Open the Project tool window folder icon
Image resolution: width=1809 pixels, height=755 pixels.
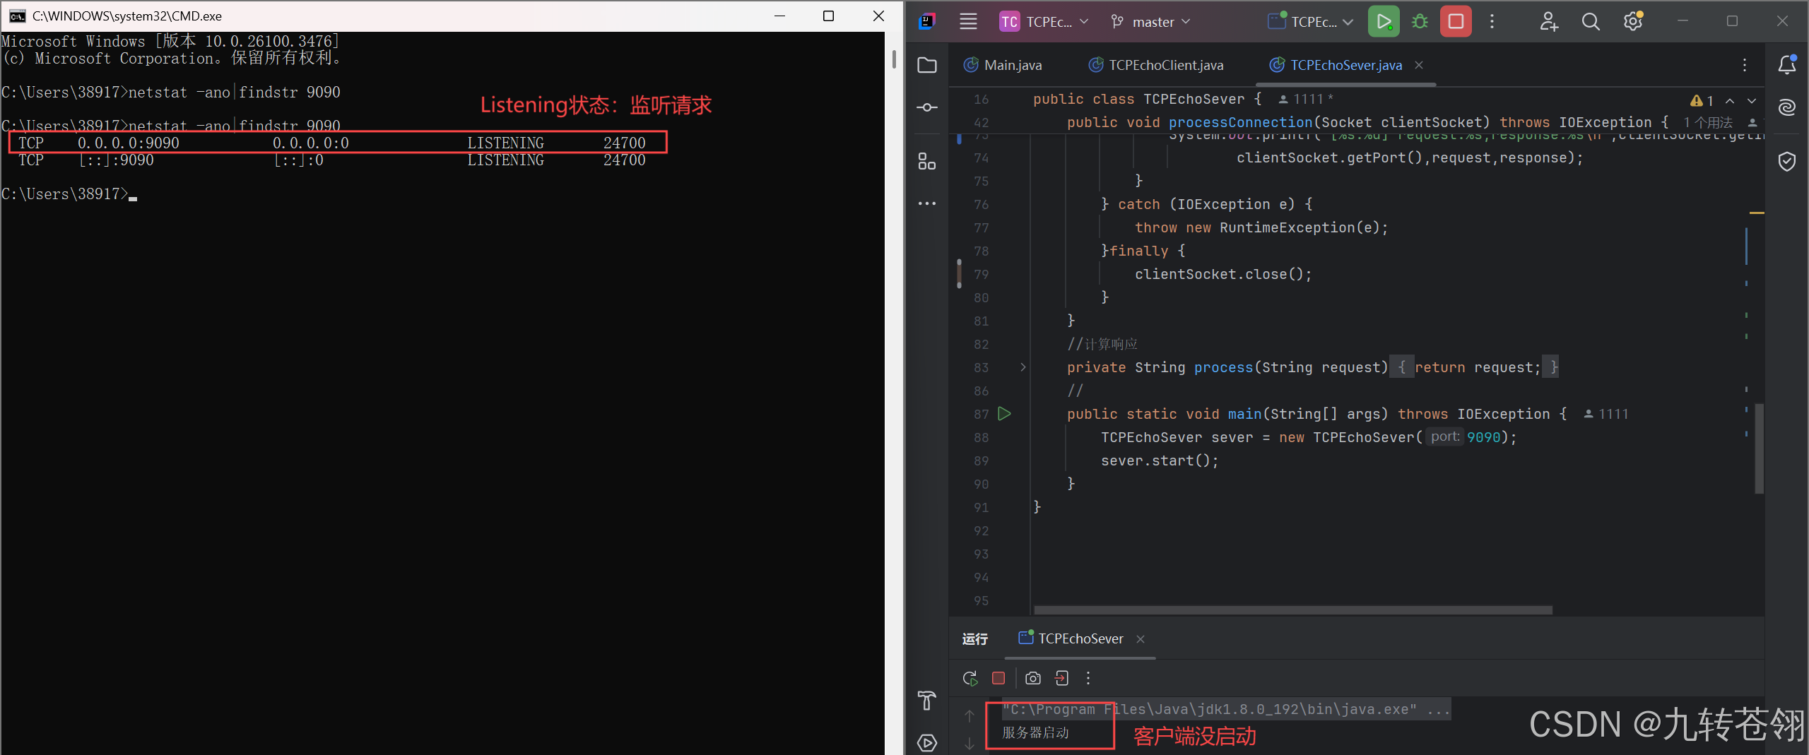coord(927,65)
